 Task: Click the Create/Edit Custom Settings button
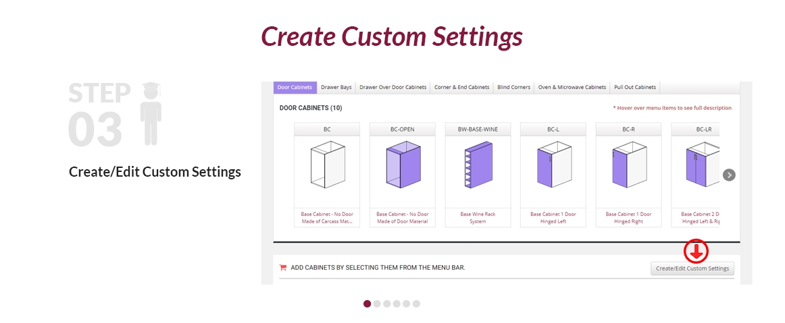pos(692,268)
